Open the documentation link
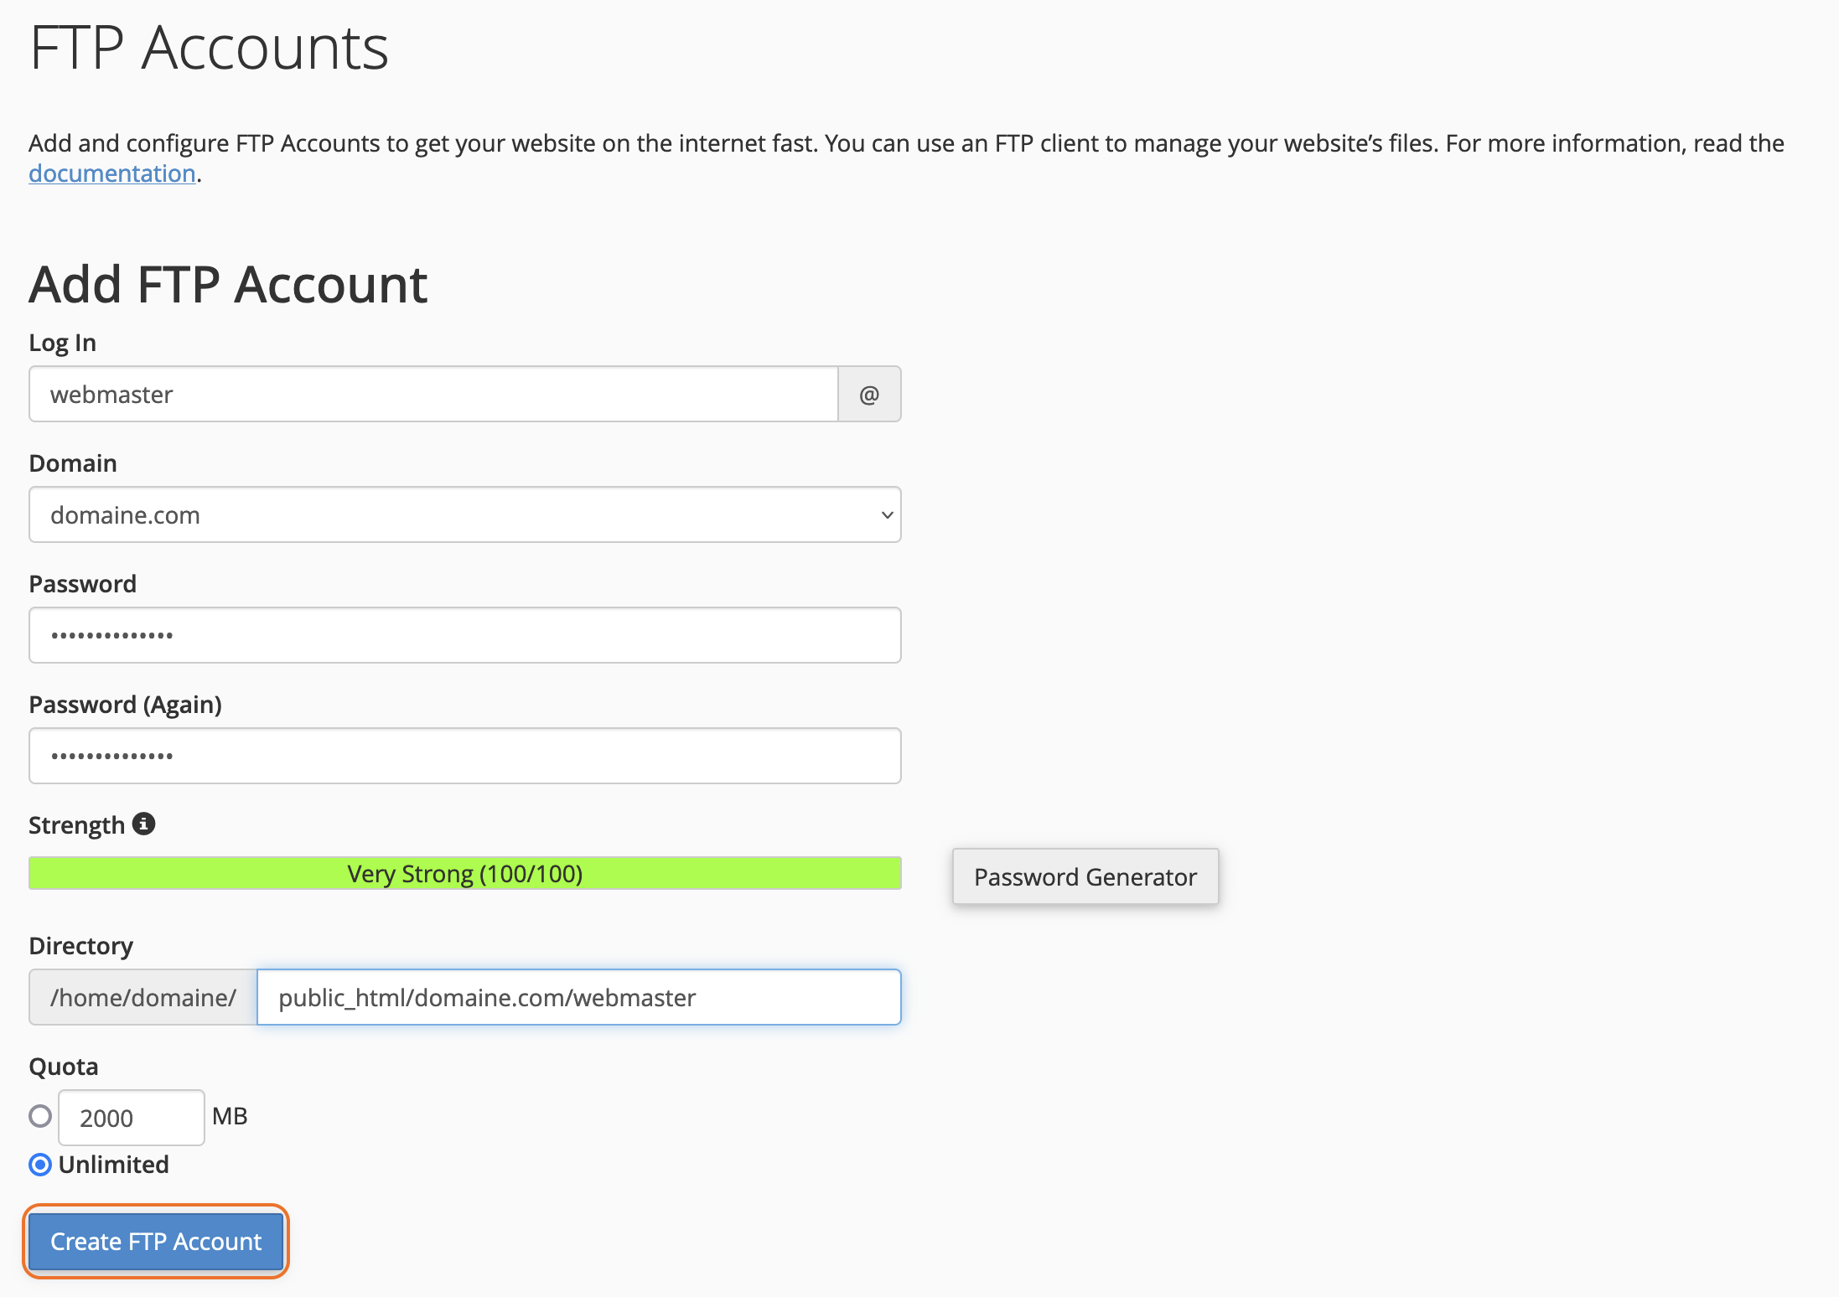Viewport: 1839px width, 1297px height. click(x=112, y=173)
